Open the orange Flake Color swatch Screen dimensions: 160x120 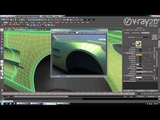[x=139, y=55]
